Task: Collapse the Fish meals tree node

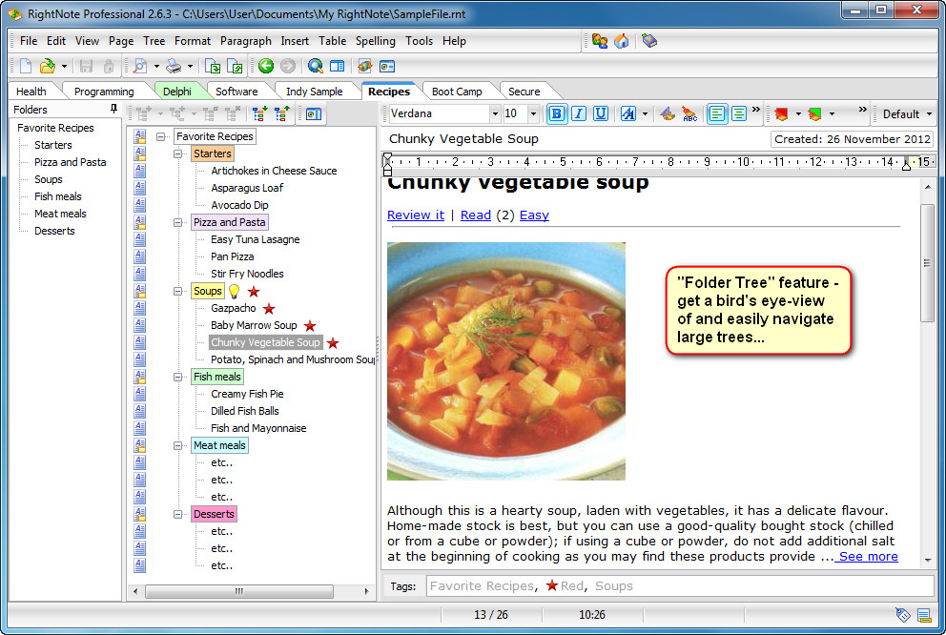Action: point(178,377)
